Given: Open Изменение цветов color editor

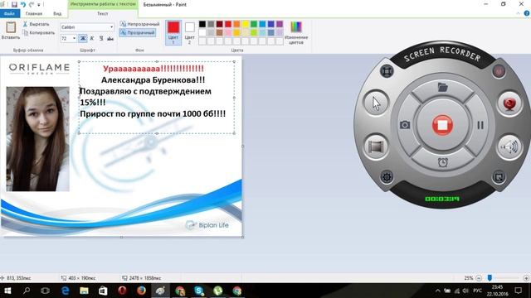Looking at the screenshot, I should [296, 32].
